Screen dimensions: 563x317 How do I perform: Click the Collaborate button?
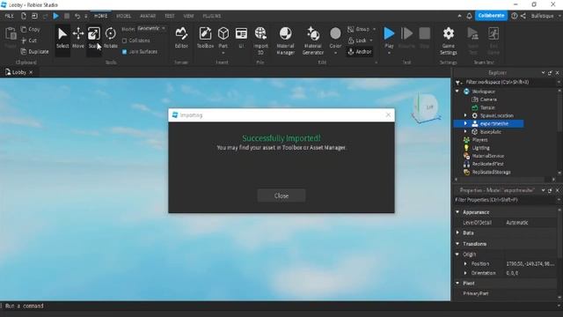pos(491,16)
